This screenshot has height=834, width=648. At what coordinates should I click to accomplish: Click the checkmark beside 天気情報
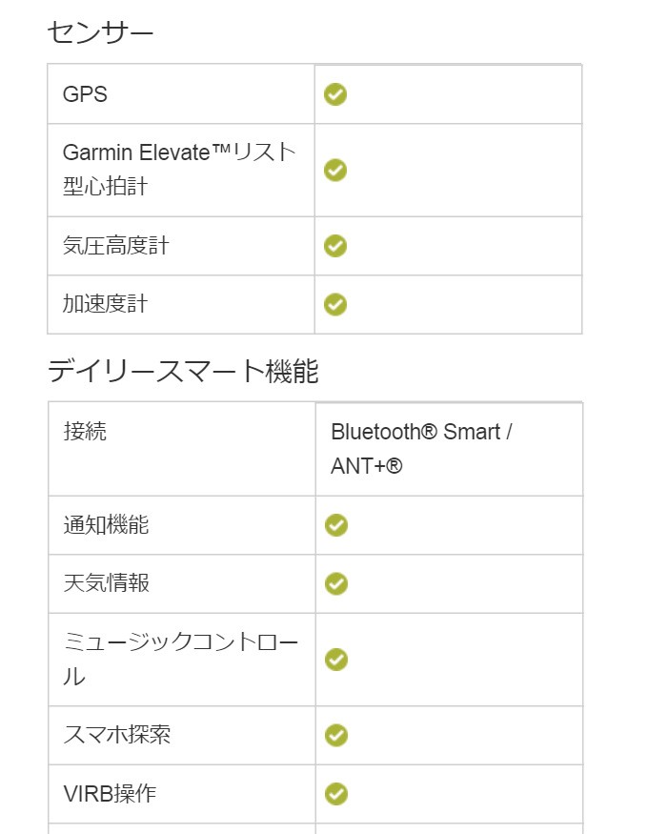[x=336, y=583]
